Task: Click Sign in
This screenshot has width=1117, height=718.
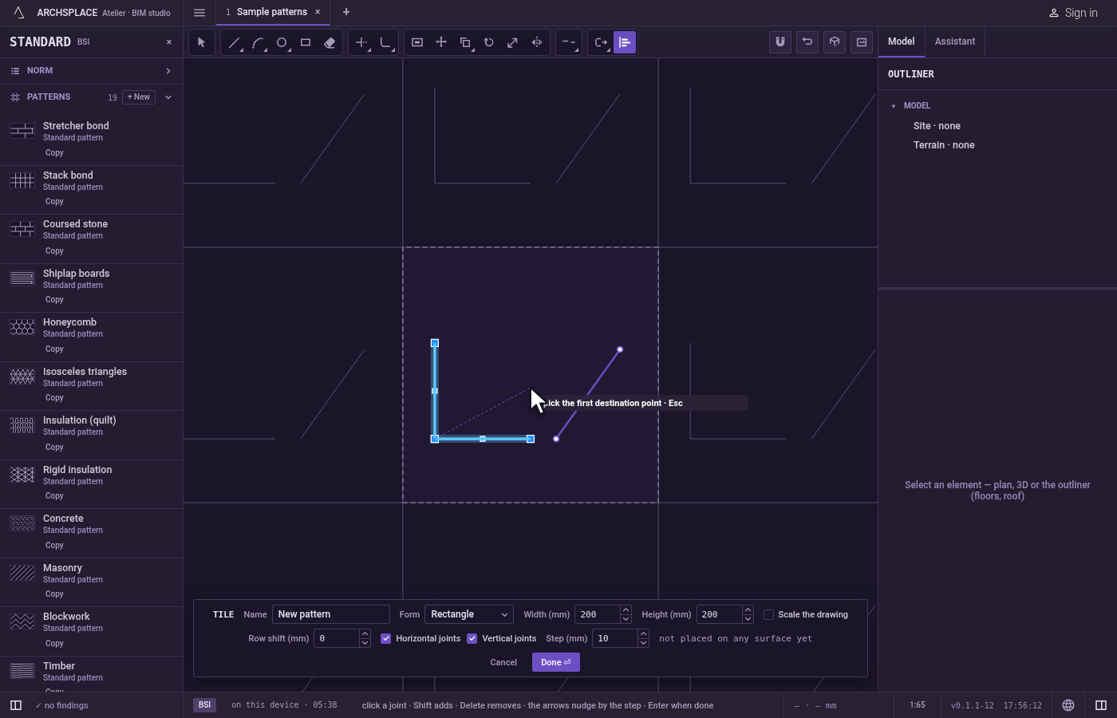Action: 1073,13
